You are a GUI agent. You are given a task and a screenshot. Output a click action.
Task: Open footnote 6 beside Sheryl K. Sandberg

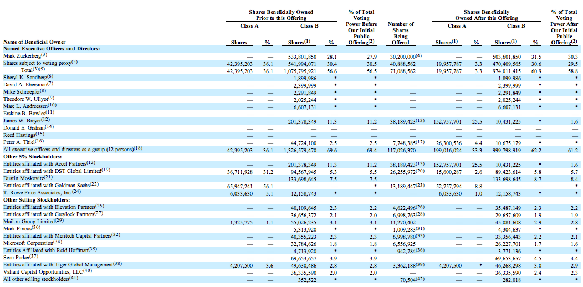[x=50, y=76]
